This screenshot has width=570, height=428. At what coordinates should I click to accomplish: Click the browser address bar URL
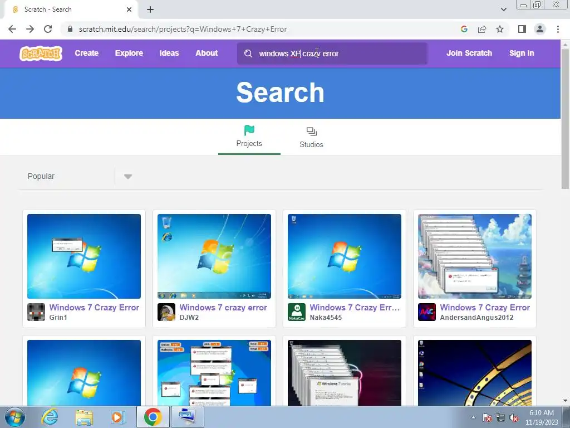pos(183,29)
